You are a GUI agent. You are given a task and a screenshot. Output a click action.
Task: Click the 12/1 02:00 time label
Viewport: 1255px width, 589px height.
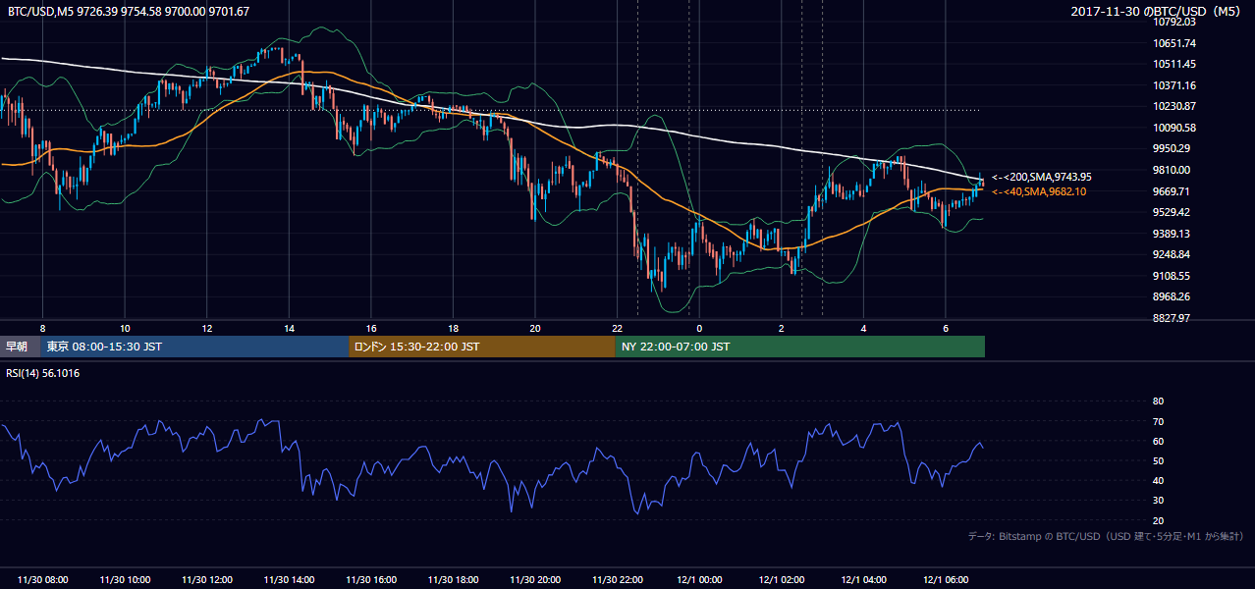(x=782, y=580)
